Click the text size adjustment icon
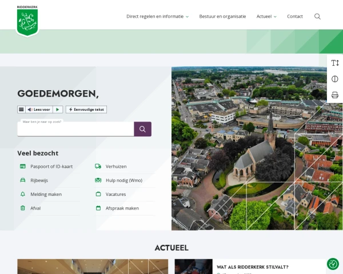343x274 pixels. click(x=335, y=63)
